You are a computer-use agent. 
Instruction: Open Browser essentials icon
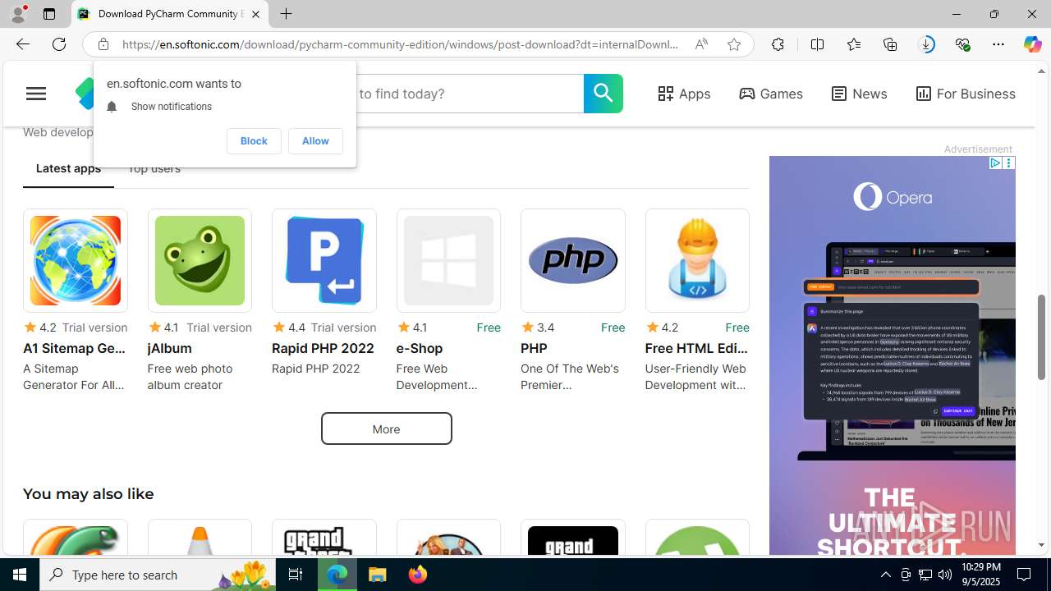pyautogui.click(x=962, y=44)
